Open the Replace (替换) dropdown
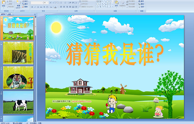194x124 pixels. tap(142, 4)
